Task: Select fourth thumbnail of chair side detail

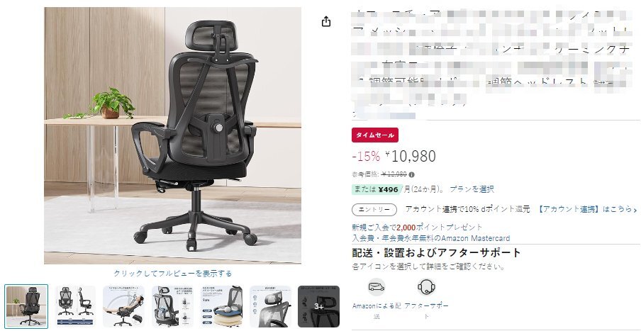Action: tap(172, 306)
